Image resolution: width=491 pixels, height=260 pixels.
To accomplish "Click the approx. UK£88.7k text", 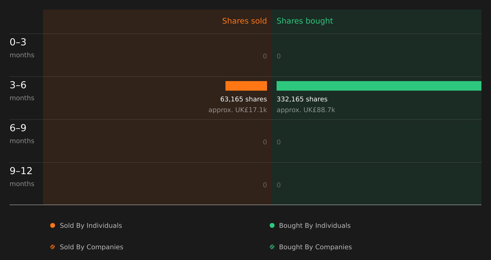I will pyautogui.click(x=306, y=110).
